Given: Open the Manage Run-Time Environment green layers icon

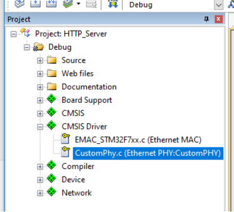Looking at the screenshot, I should pos(68,4).
